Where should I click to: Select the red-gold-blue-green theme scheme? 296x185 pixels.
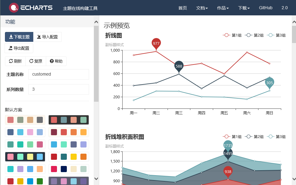point(25,181)
